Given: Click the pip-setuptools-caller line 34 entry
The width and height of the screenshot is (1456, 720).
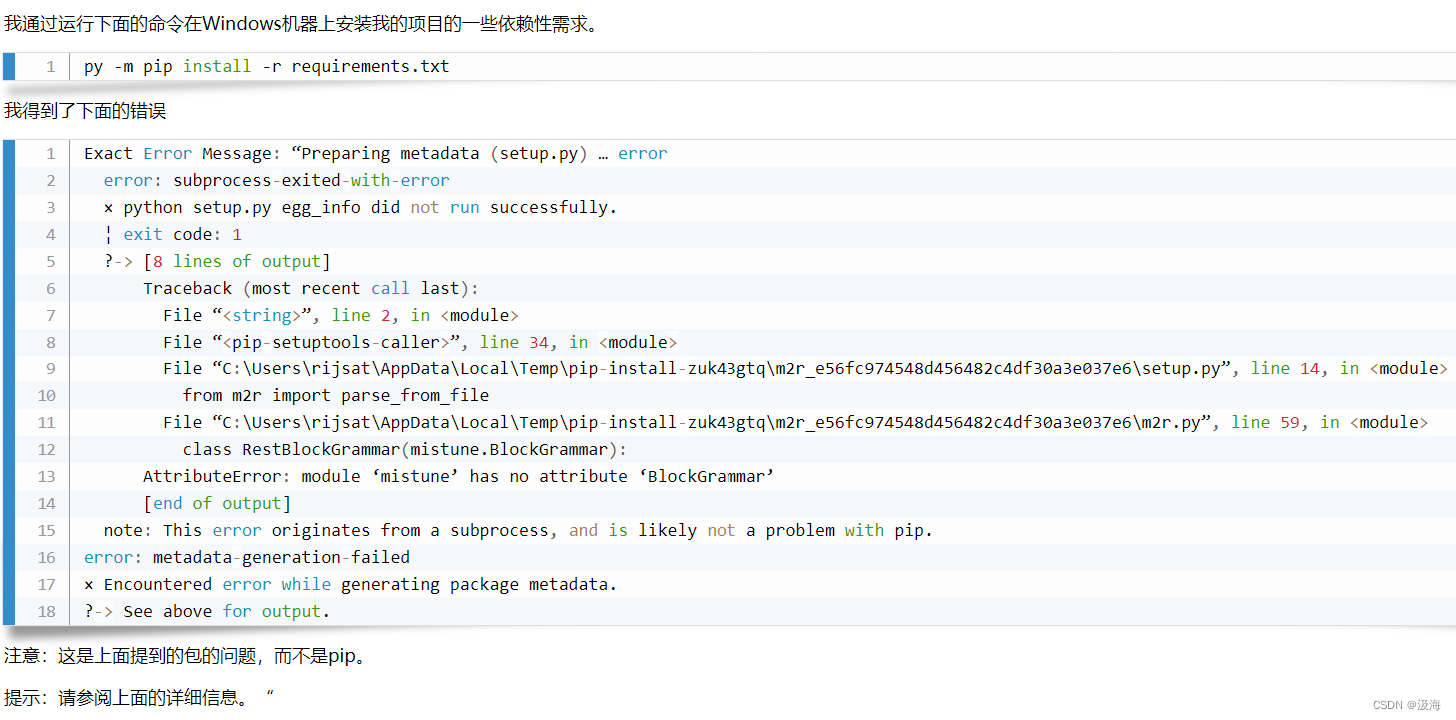Looking at the screenshot, I should 421,343.
